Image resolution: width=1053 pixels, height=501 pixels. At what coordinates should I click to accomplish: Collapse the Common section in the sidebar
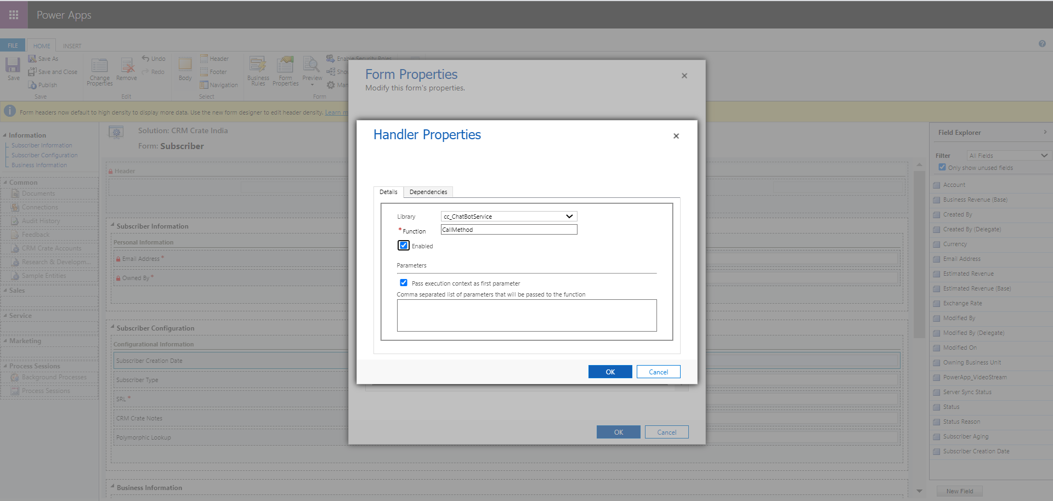click(5, 182)
